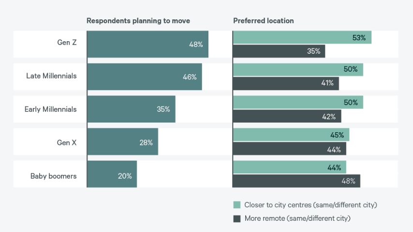Image resolution: width=413 pixels, height=232 pixels.
Task: Click the Gen Z 53% city-centre bar
Action: pyautogui.click(x=302, y=37)
